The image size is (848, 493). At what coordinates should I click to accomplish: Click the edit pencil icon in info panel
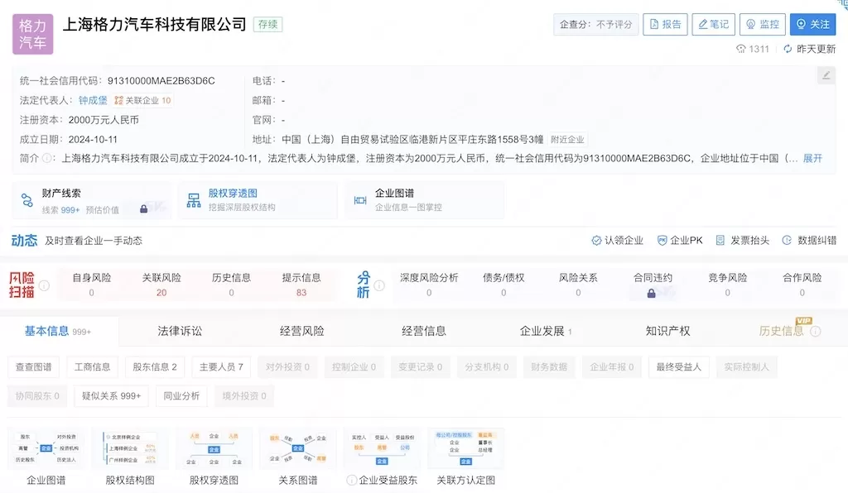pos(826,76)
